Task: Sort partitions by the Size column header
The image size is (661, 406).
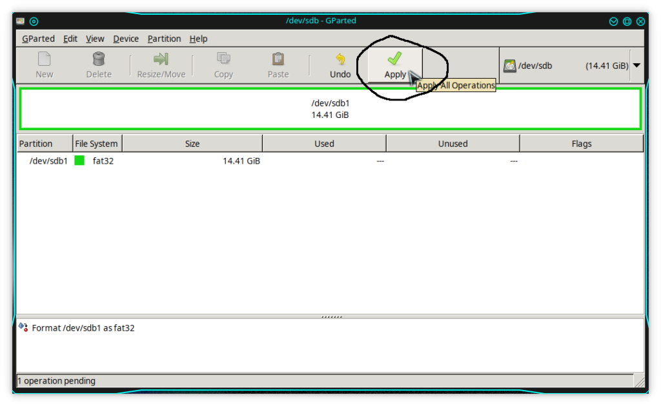Action: 192,144
